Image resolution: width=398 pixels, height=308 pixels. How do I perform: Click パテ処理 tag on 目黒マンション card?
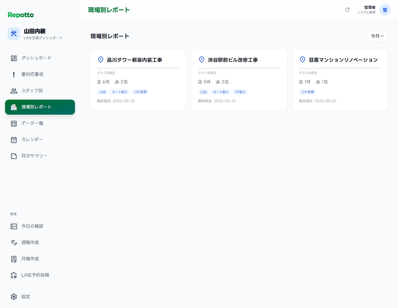coord(308,92)
